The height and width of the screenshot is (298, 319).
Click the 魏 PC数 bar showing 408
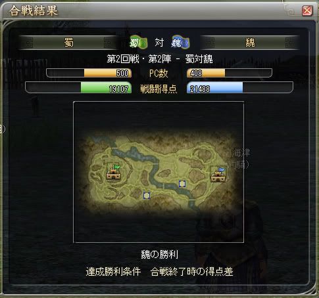[230, 73]
